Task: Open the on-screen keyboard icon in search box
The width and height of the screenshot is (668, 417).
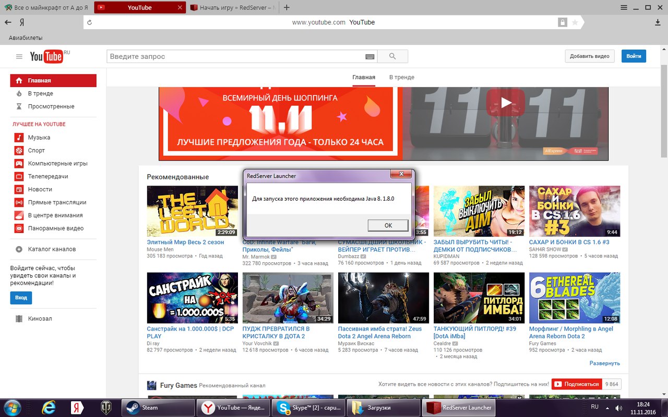Action: (369, 56)
